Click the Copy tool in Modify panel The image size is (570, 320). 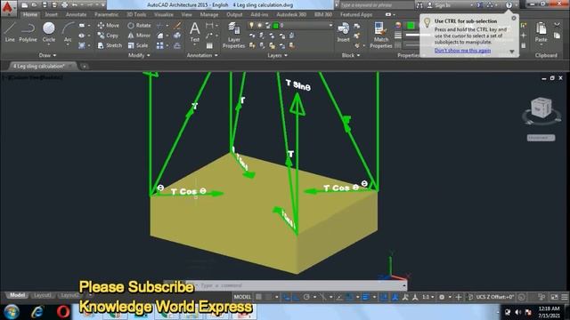(108, 36)
